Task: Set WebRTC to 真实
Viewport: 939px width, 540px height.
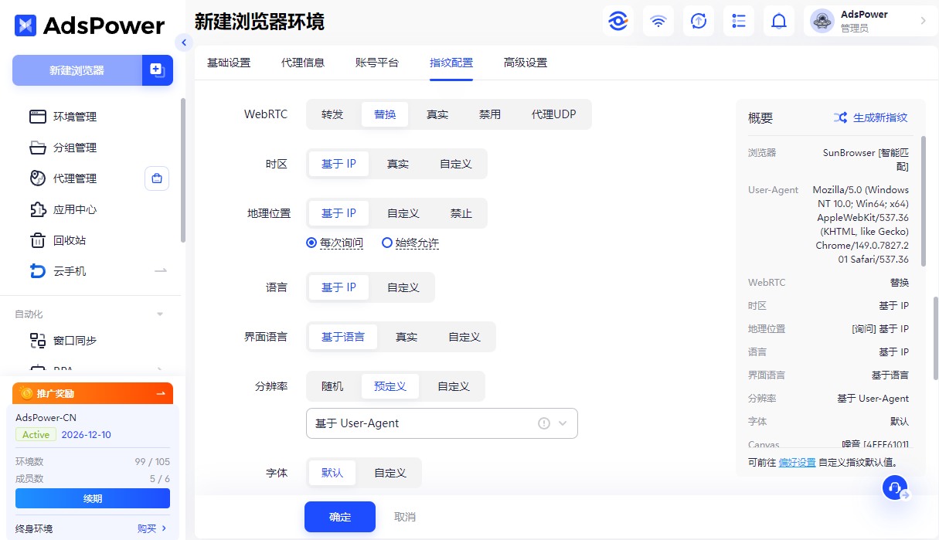Action: pos(437,114)
